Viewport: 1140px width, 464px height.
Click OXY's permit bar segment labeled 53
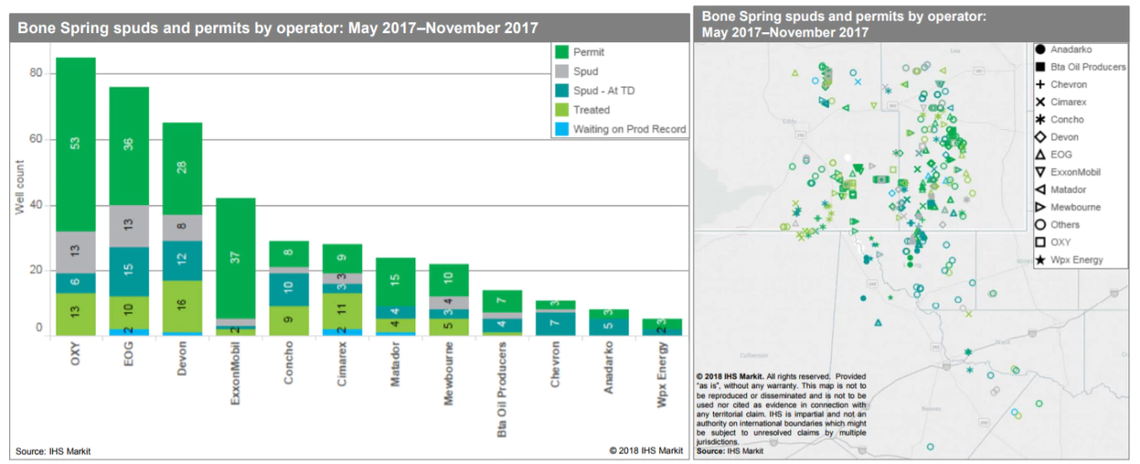click(75, 144)
